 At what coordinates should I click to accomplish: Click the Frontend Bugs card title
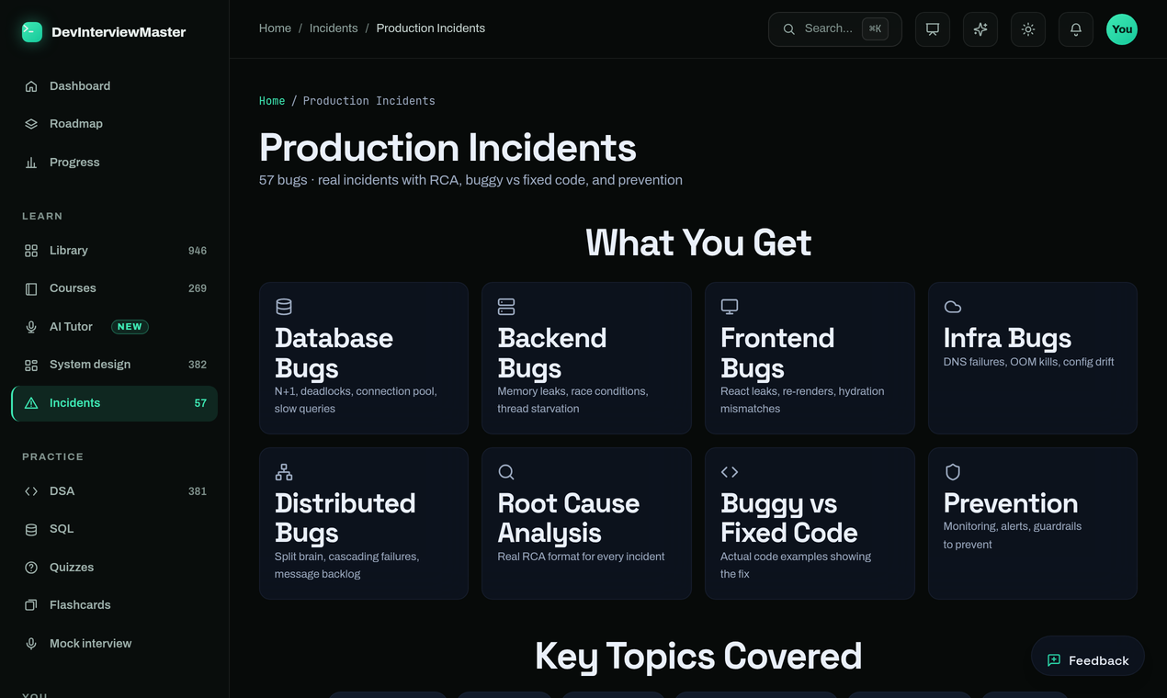point(777,353)
